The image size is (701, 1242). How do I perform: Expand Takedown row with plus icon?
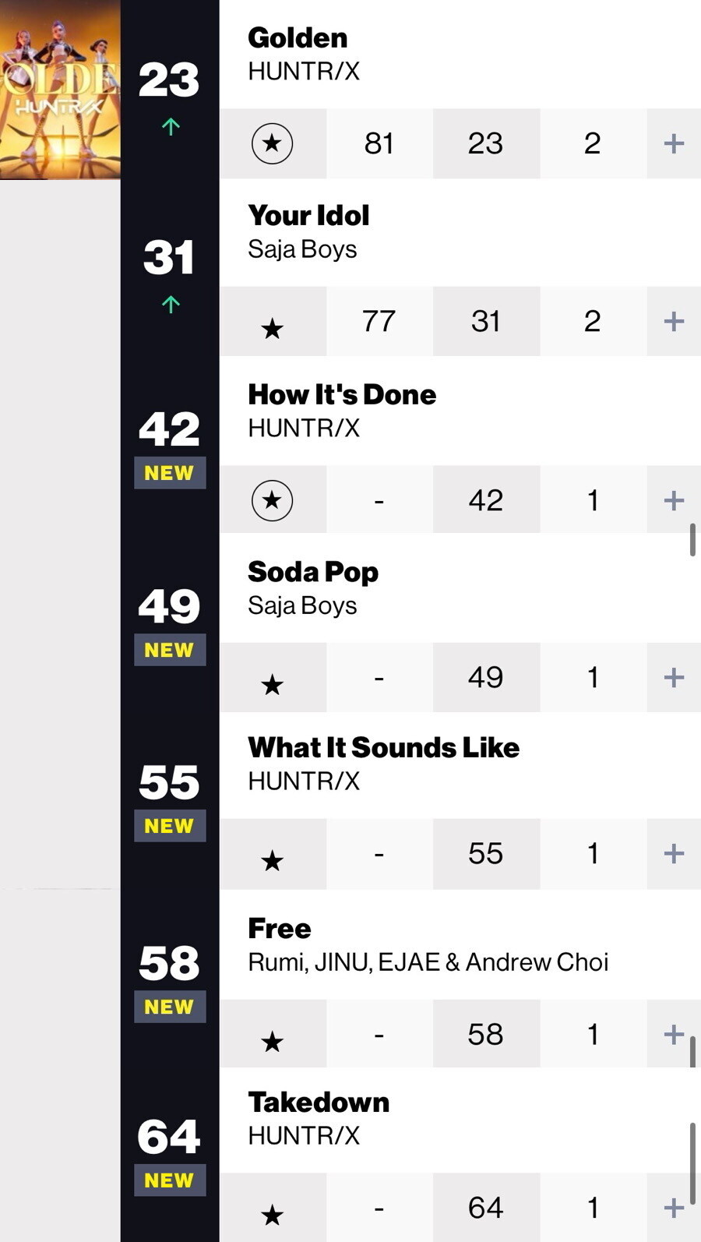tap(674, 1208)
